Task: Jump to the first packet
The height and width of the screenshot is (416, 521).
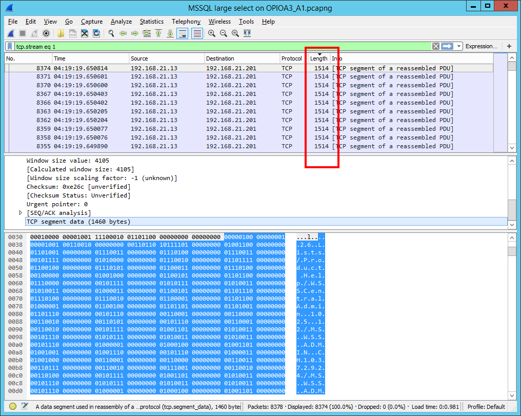Action: (x=158, y=33)
